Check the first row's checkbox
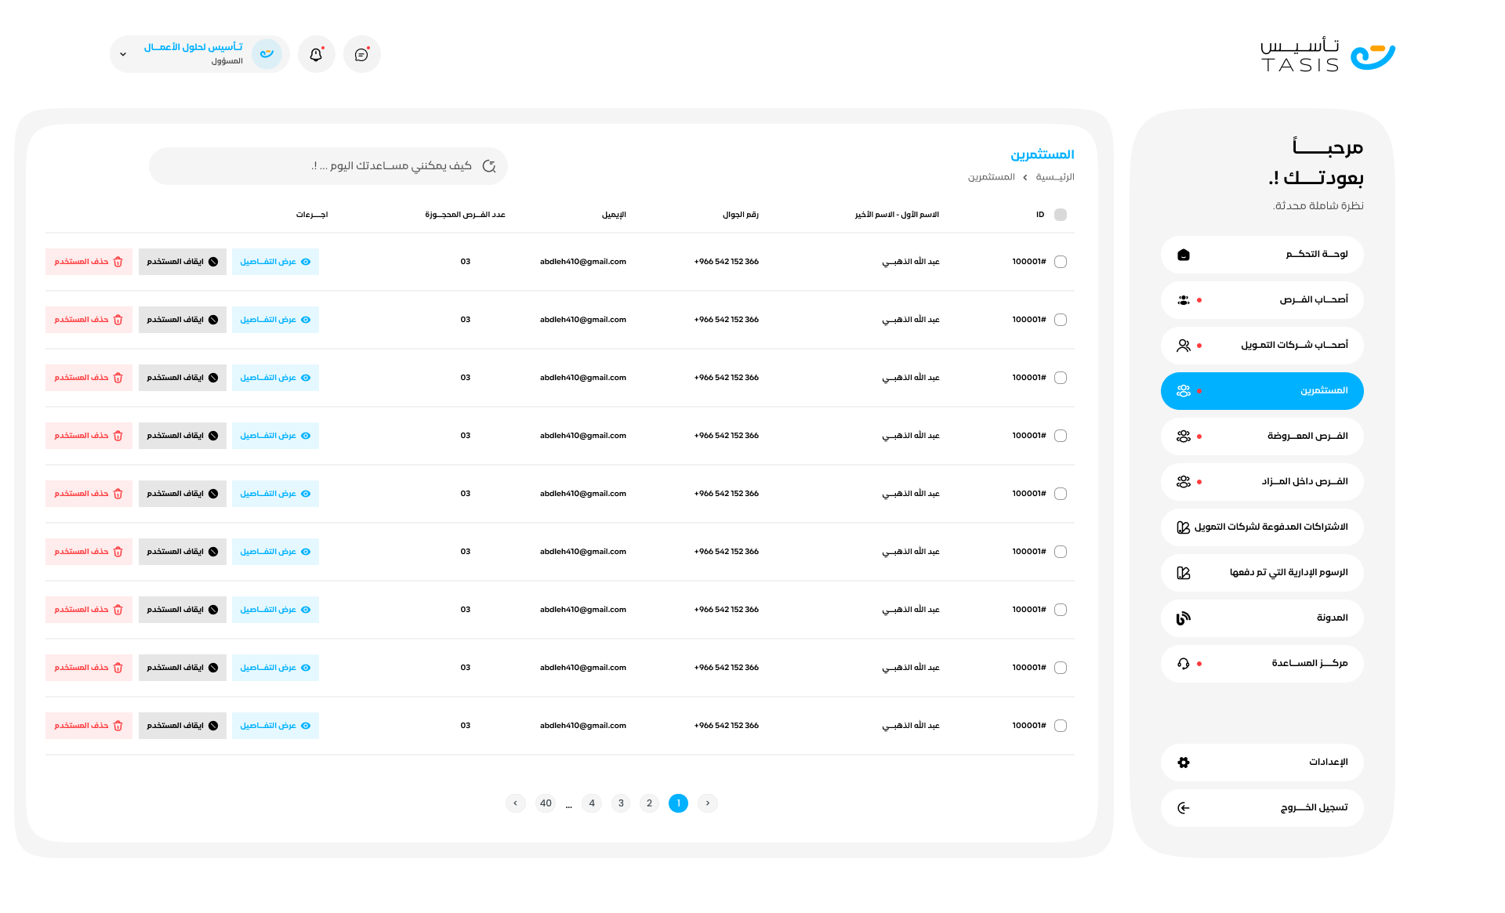1505x913 pixels. [1061, 262]
